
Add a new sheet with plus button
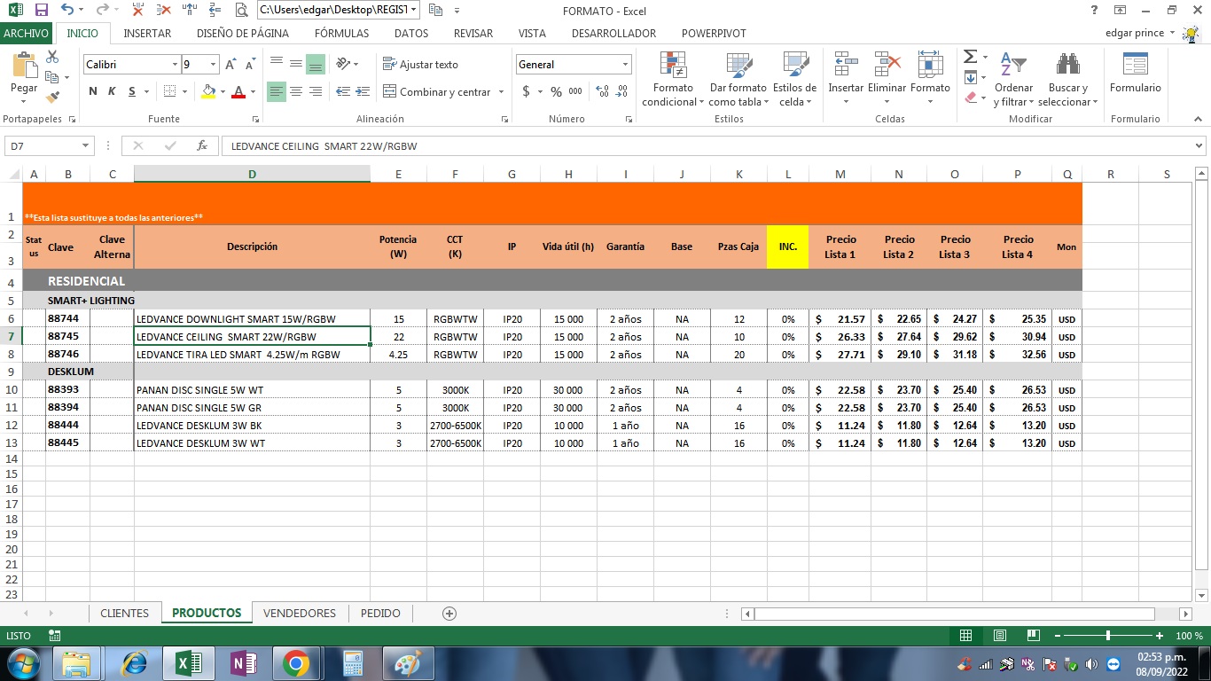[x=449, y=613]
